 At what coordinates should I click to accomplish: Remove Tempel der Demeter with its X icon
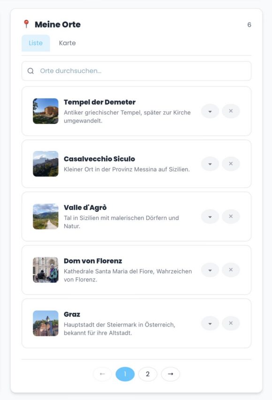point(231,111)
